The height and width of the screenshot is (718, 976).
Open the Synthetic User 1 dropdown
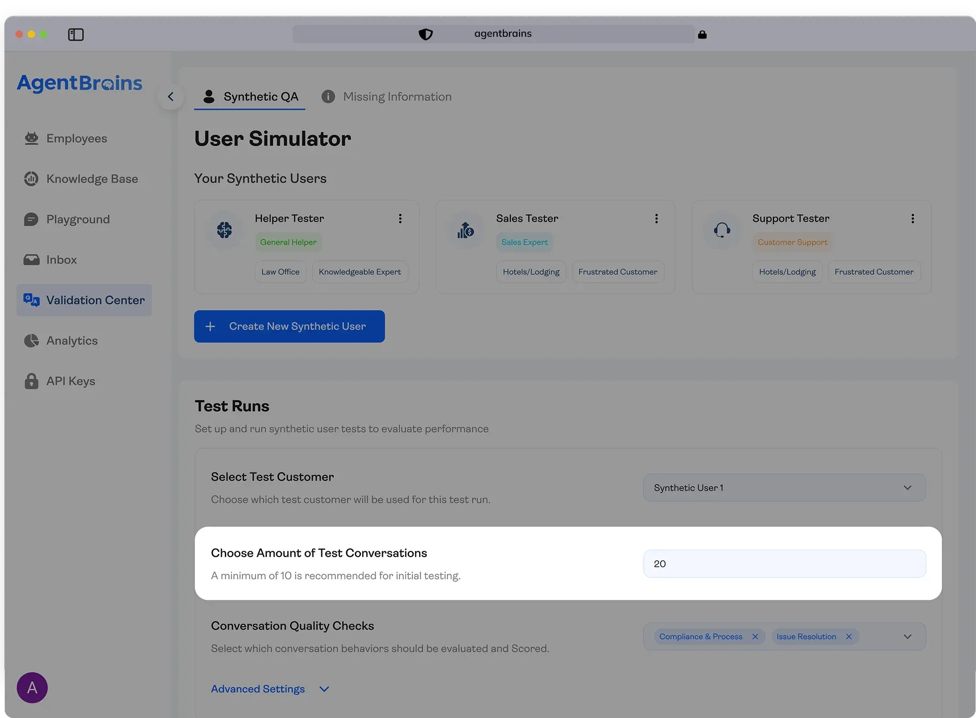point(784,488)
